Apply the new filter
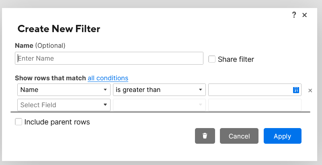The image size is (322, 165). [x=282, y=136]
